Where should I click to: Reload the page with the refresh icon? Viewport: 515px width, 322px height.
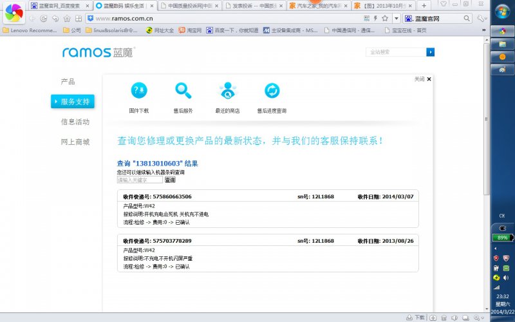[x=43, y=19]
